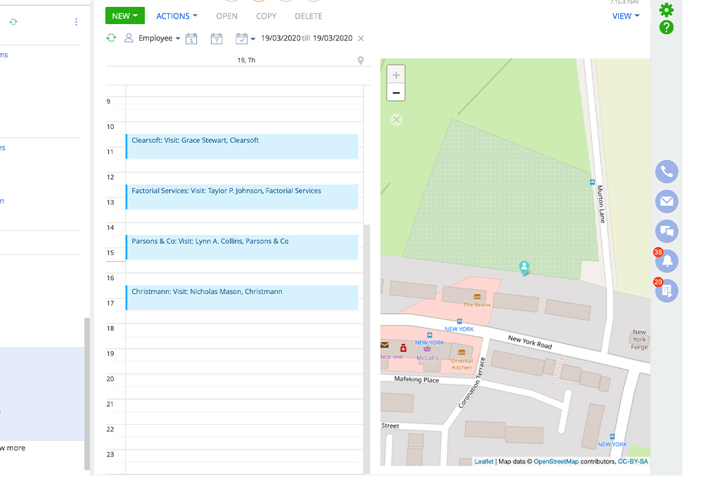Open the phone calls panel
This screenshot has height=493, width=723.
click(666, 172)
